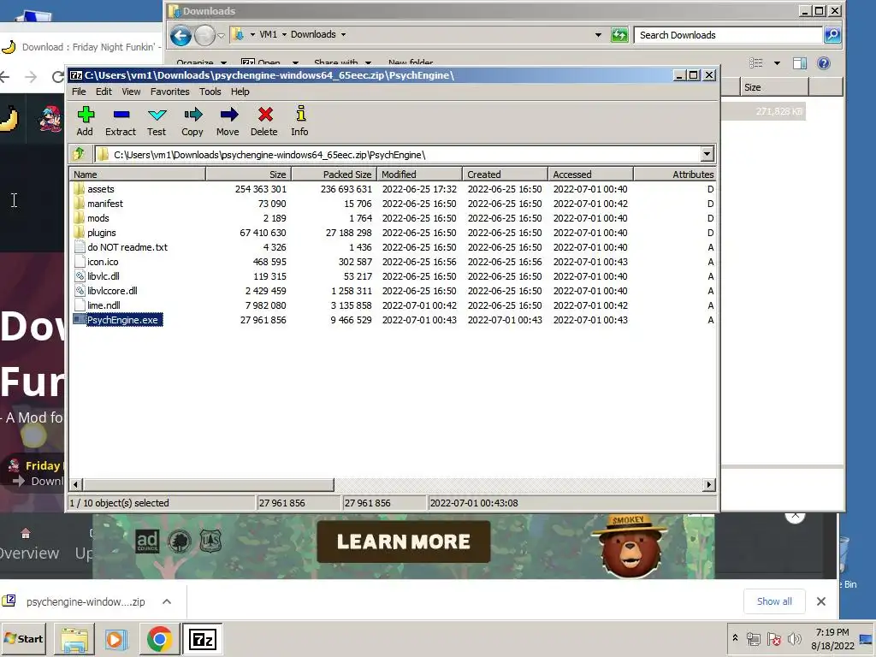Click the Extract toolbar icon
This screenshot has height=657, width=876.
[x=121, y=115]
